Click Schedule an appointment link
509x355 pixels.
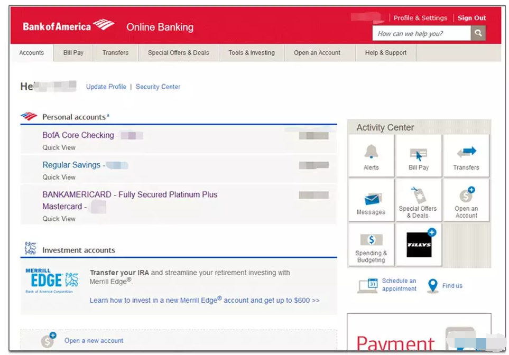click(399, 285)
